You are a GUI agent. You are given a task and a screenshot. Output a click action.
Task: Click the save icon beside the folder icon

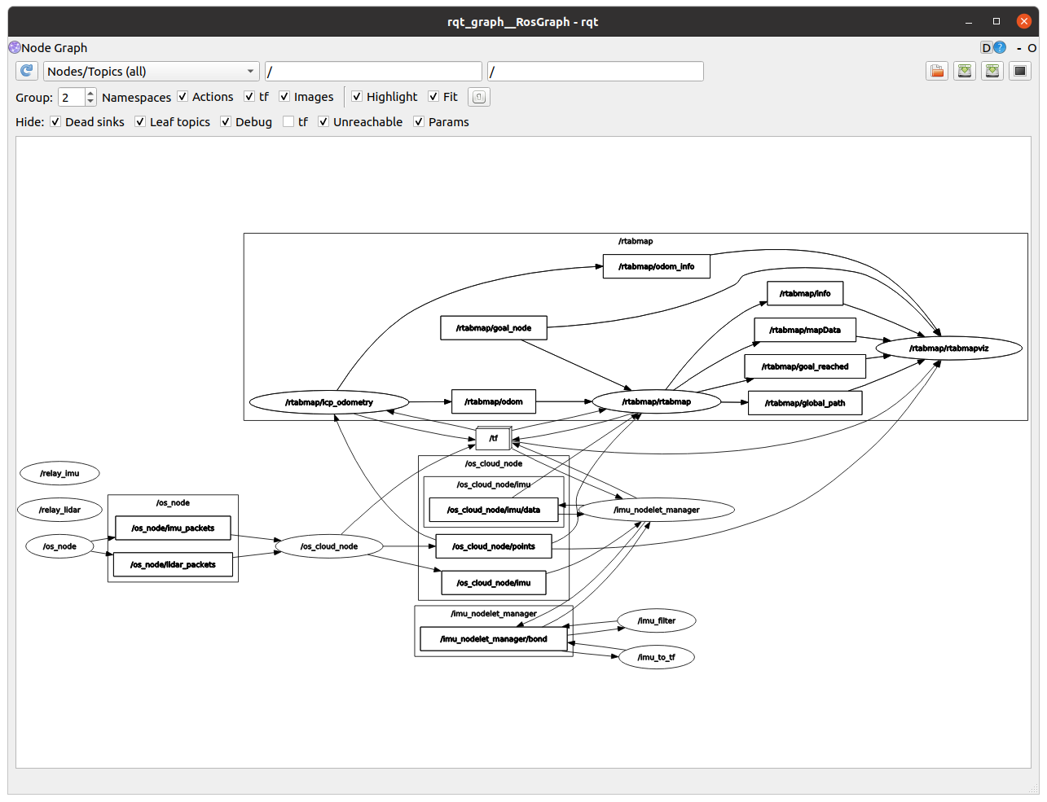[x=965, y=71]
